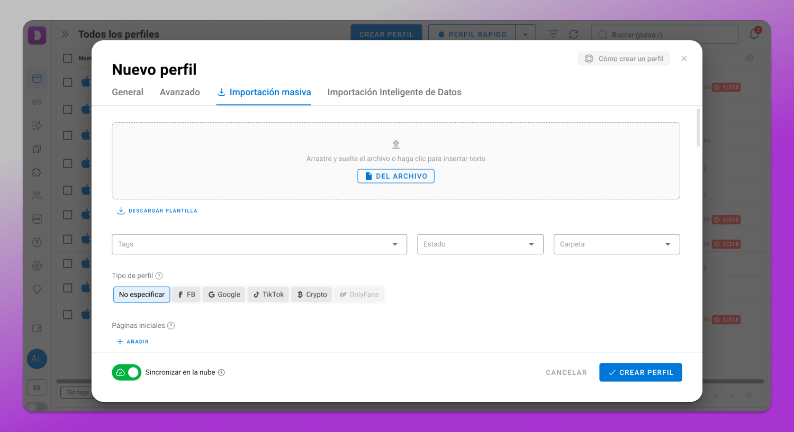
Task: Click the app logo in background sidebar
Action: [x=37, y=35]
